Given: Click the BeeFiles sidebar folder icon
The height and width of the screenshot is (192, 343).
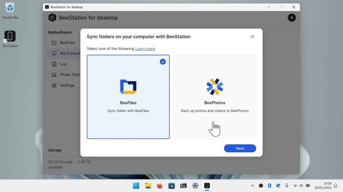Looking at the screenshot, I should pos(54,43).
